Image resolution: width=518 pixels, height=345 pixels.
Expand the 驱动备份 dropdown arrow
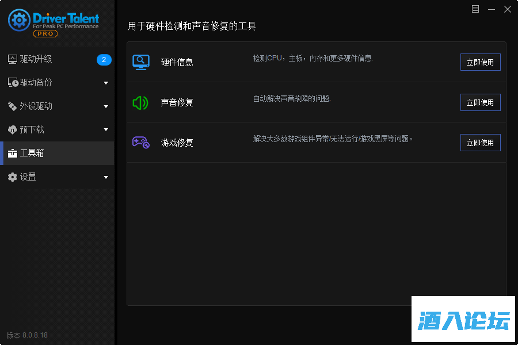point(106,83)
